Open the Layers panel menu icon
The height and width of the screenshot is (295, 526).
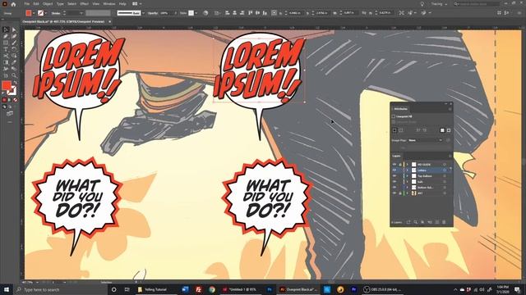[450, 156]
